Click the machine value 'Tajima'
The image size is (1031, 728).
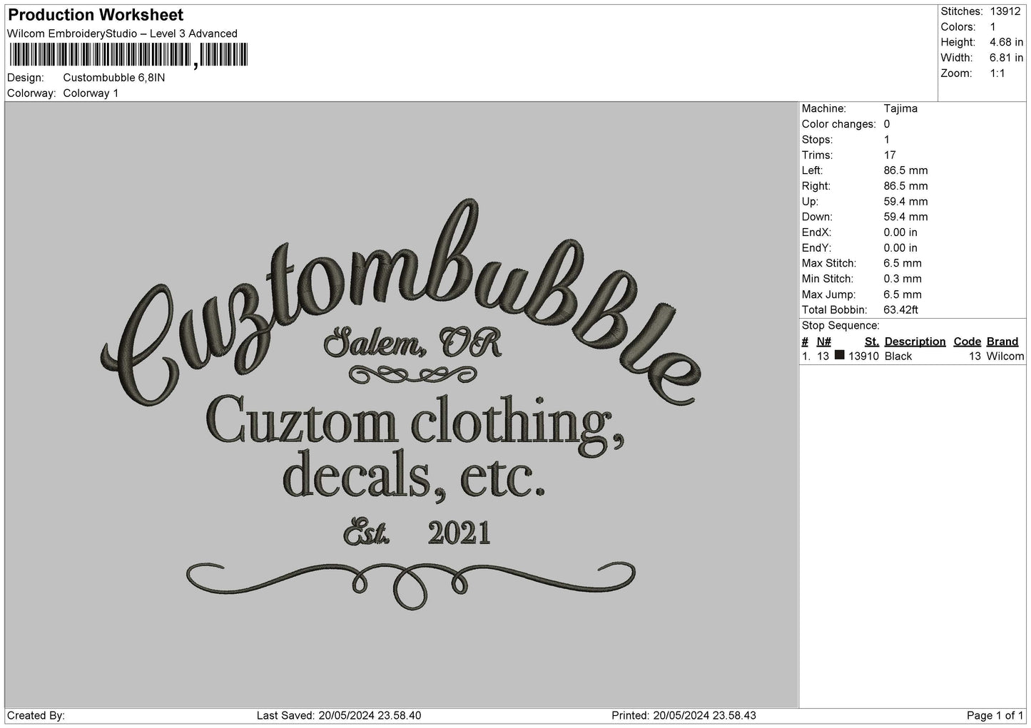(900, 108)
